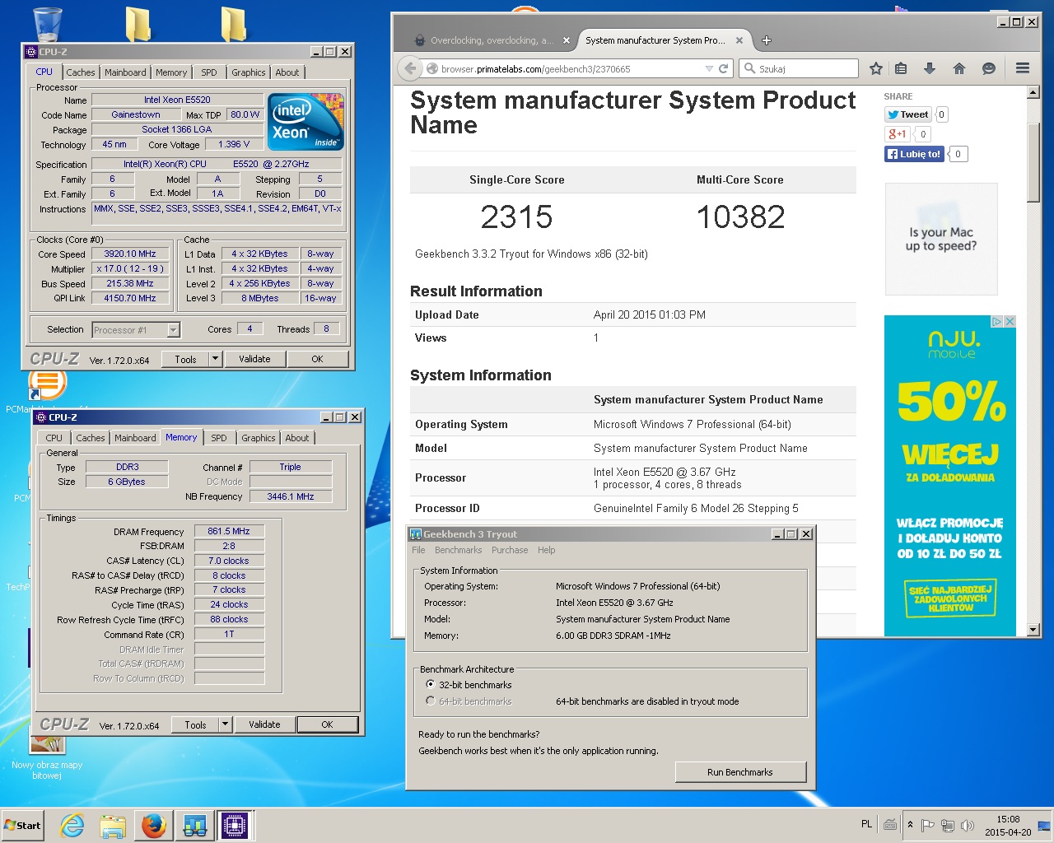This screenshot has height=843, width=1054.
Task: Click the Tweet share button
Action: click(908, 114)
